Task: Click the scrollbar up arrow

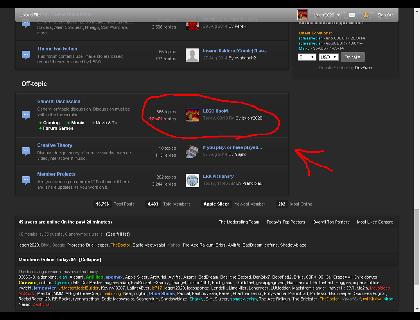Action: click(417, 11)
